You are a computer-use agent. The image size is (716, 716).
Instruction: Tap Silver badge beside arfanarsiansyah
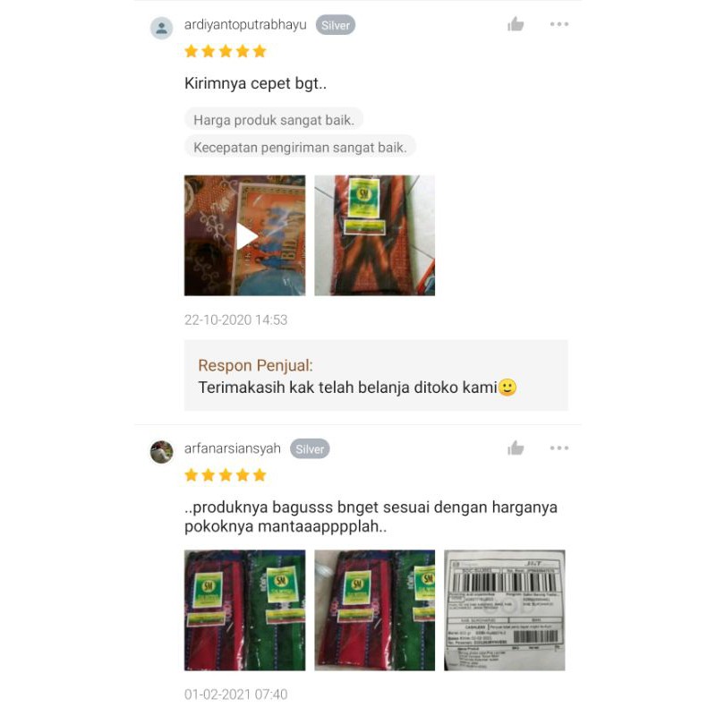pyautogui.click(x=310, y=449)
